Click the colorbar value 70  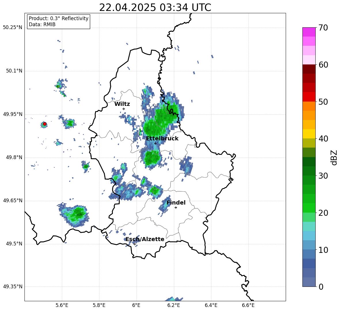pyautogui.click(x=323, y=28)
